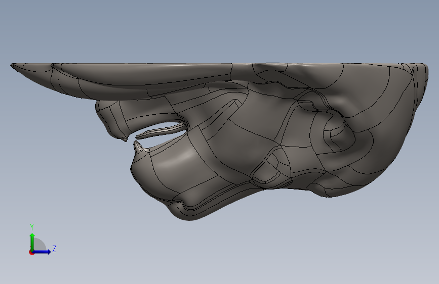439x284 pixels.
Task: Select the upward lower fang on the model
Action: 138,148
